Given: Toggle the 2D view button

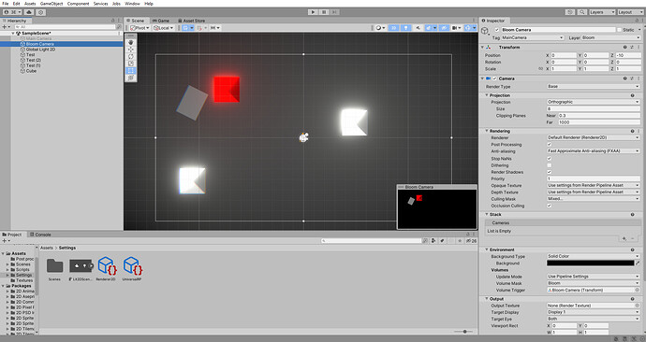Looking at the screenshot, I should click(x=393, y=28).
